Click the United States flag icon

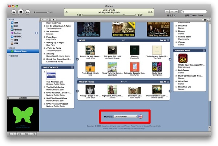(141, 117)
